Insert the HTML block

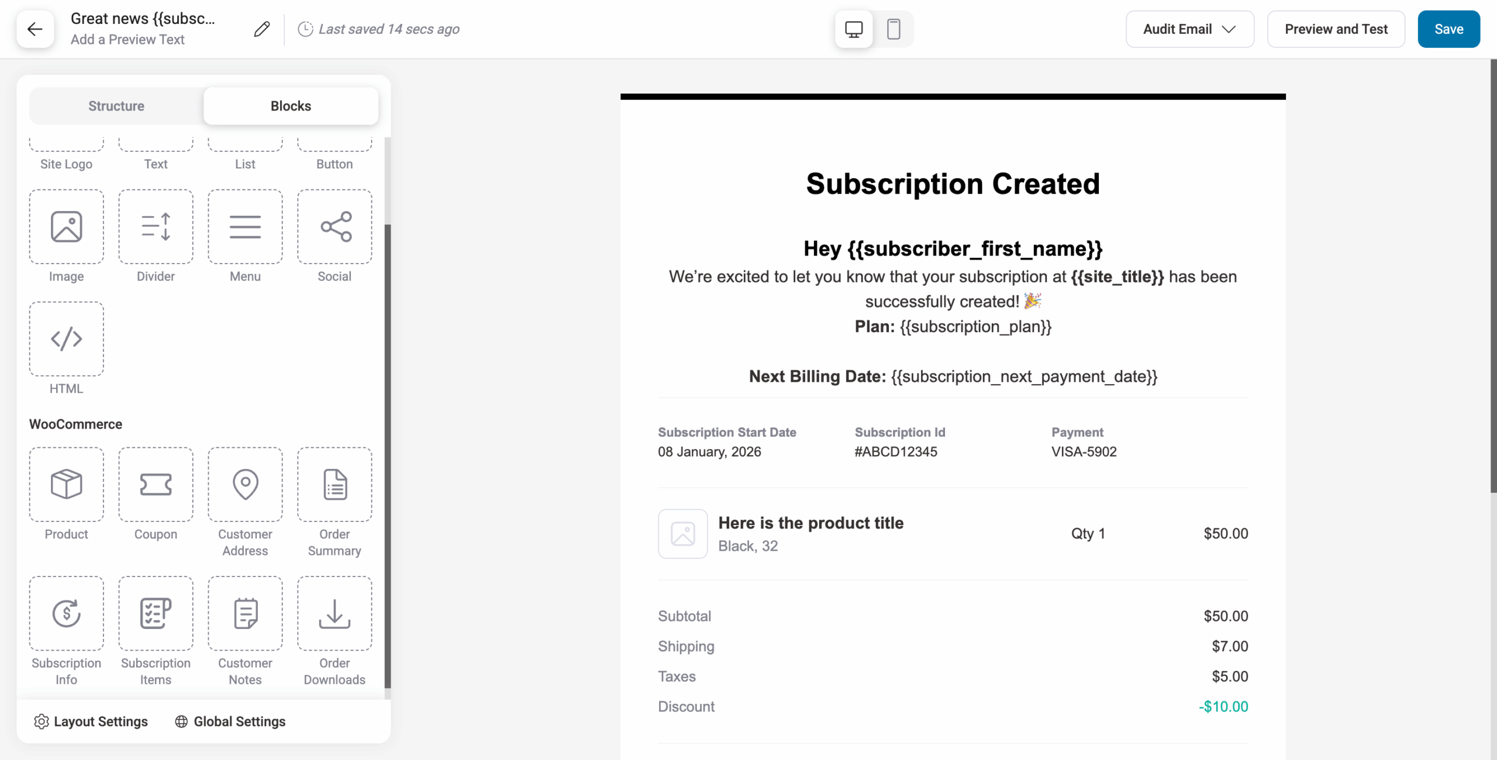[x=66, y=339]
